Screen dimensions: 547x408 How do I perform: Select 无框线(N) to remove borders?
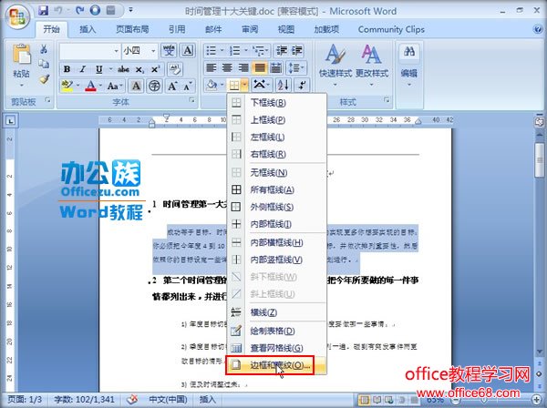[276, 172]
